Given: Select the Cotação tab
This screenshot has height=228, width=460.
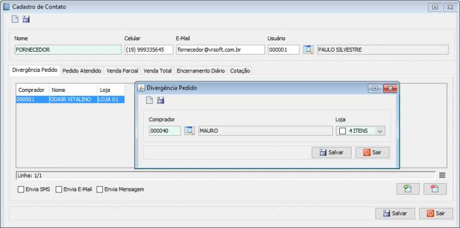Looking at the screenshot, I should coord(240,71).
